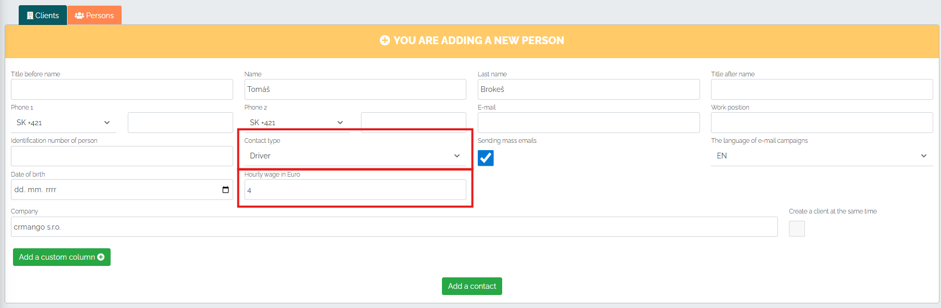Click the E-mail input field

(588, 123)
